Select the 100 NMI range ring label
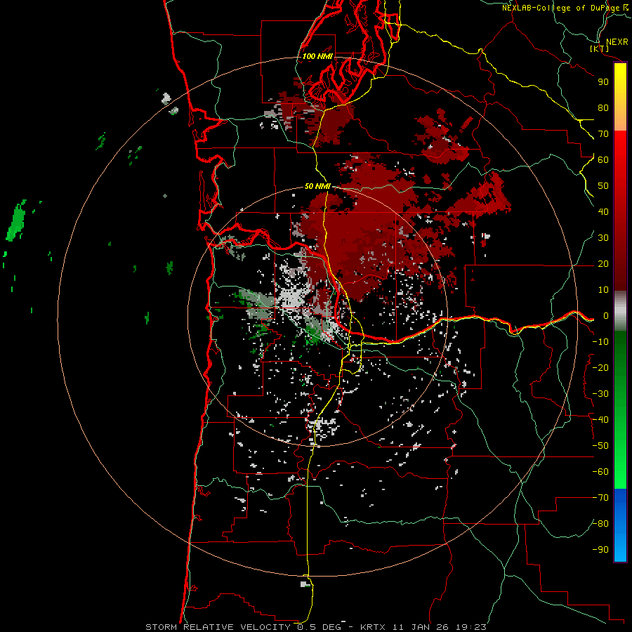 [317, 56]
